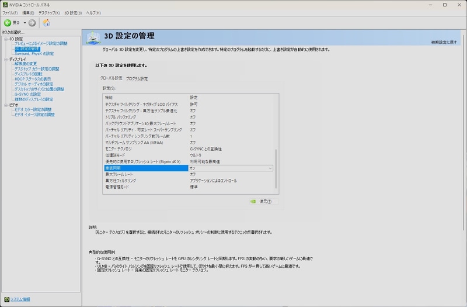The width and height of the screenshot is (467, 307).
Task: Click the green back arrow icon
Action: pos(8,23)
